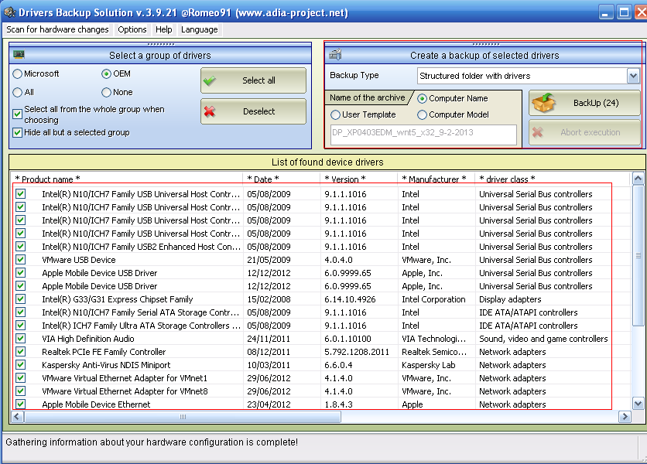
Task: Open the Help menu
Action: click(x=164, y=29)
